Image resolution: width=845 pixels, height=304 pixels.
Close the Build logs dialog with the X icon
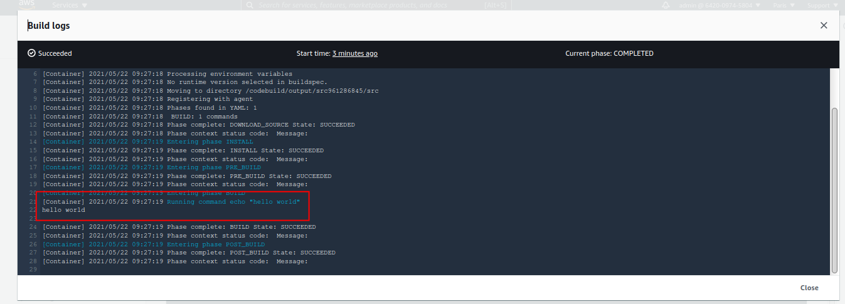[824, 26]
